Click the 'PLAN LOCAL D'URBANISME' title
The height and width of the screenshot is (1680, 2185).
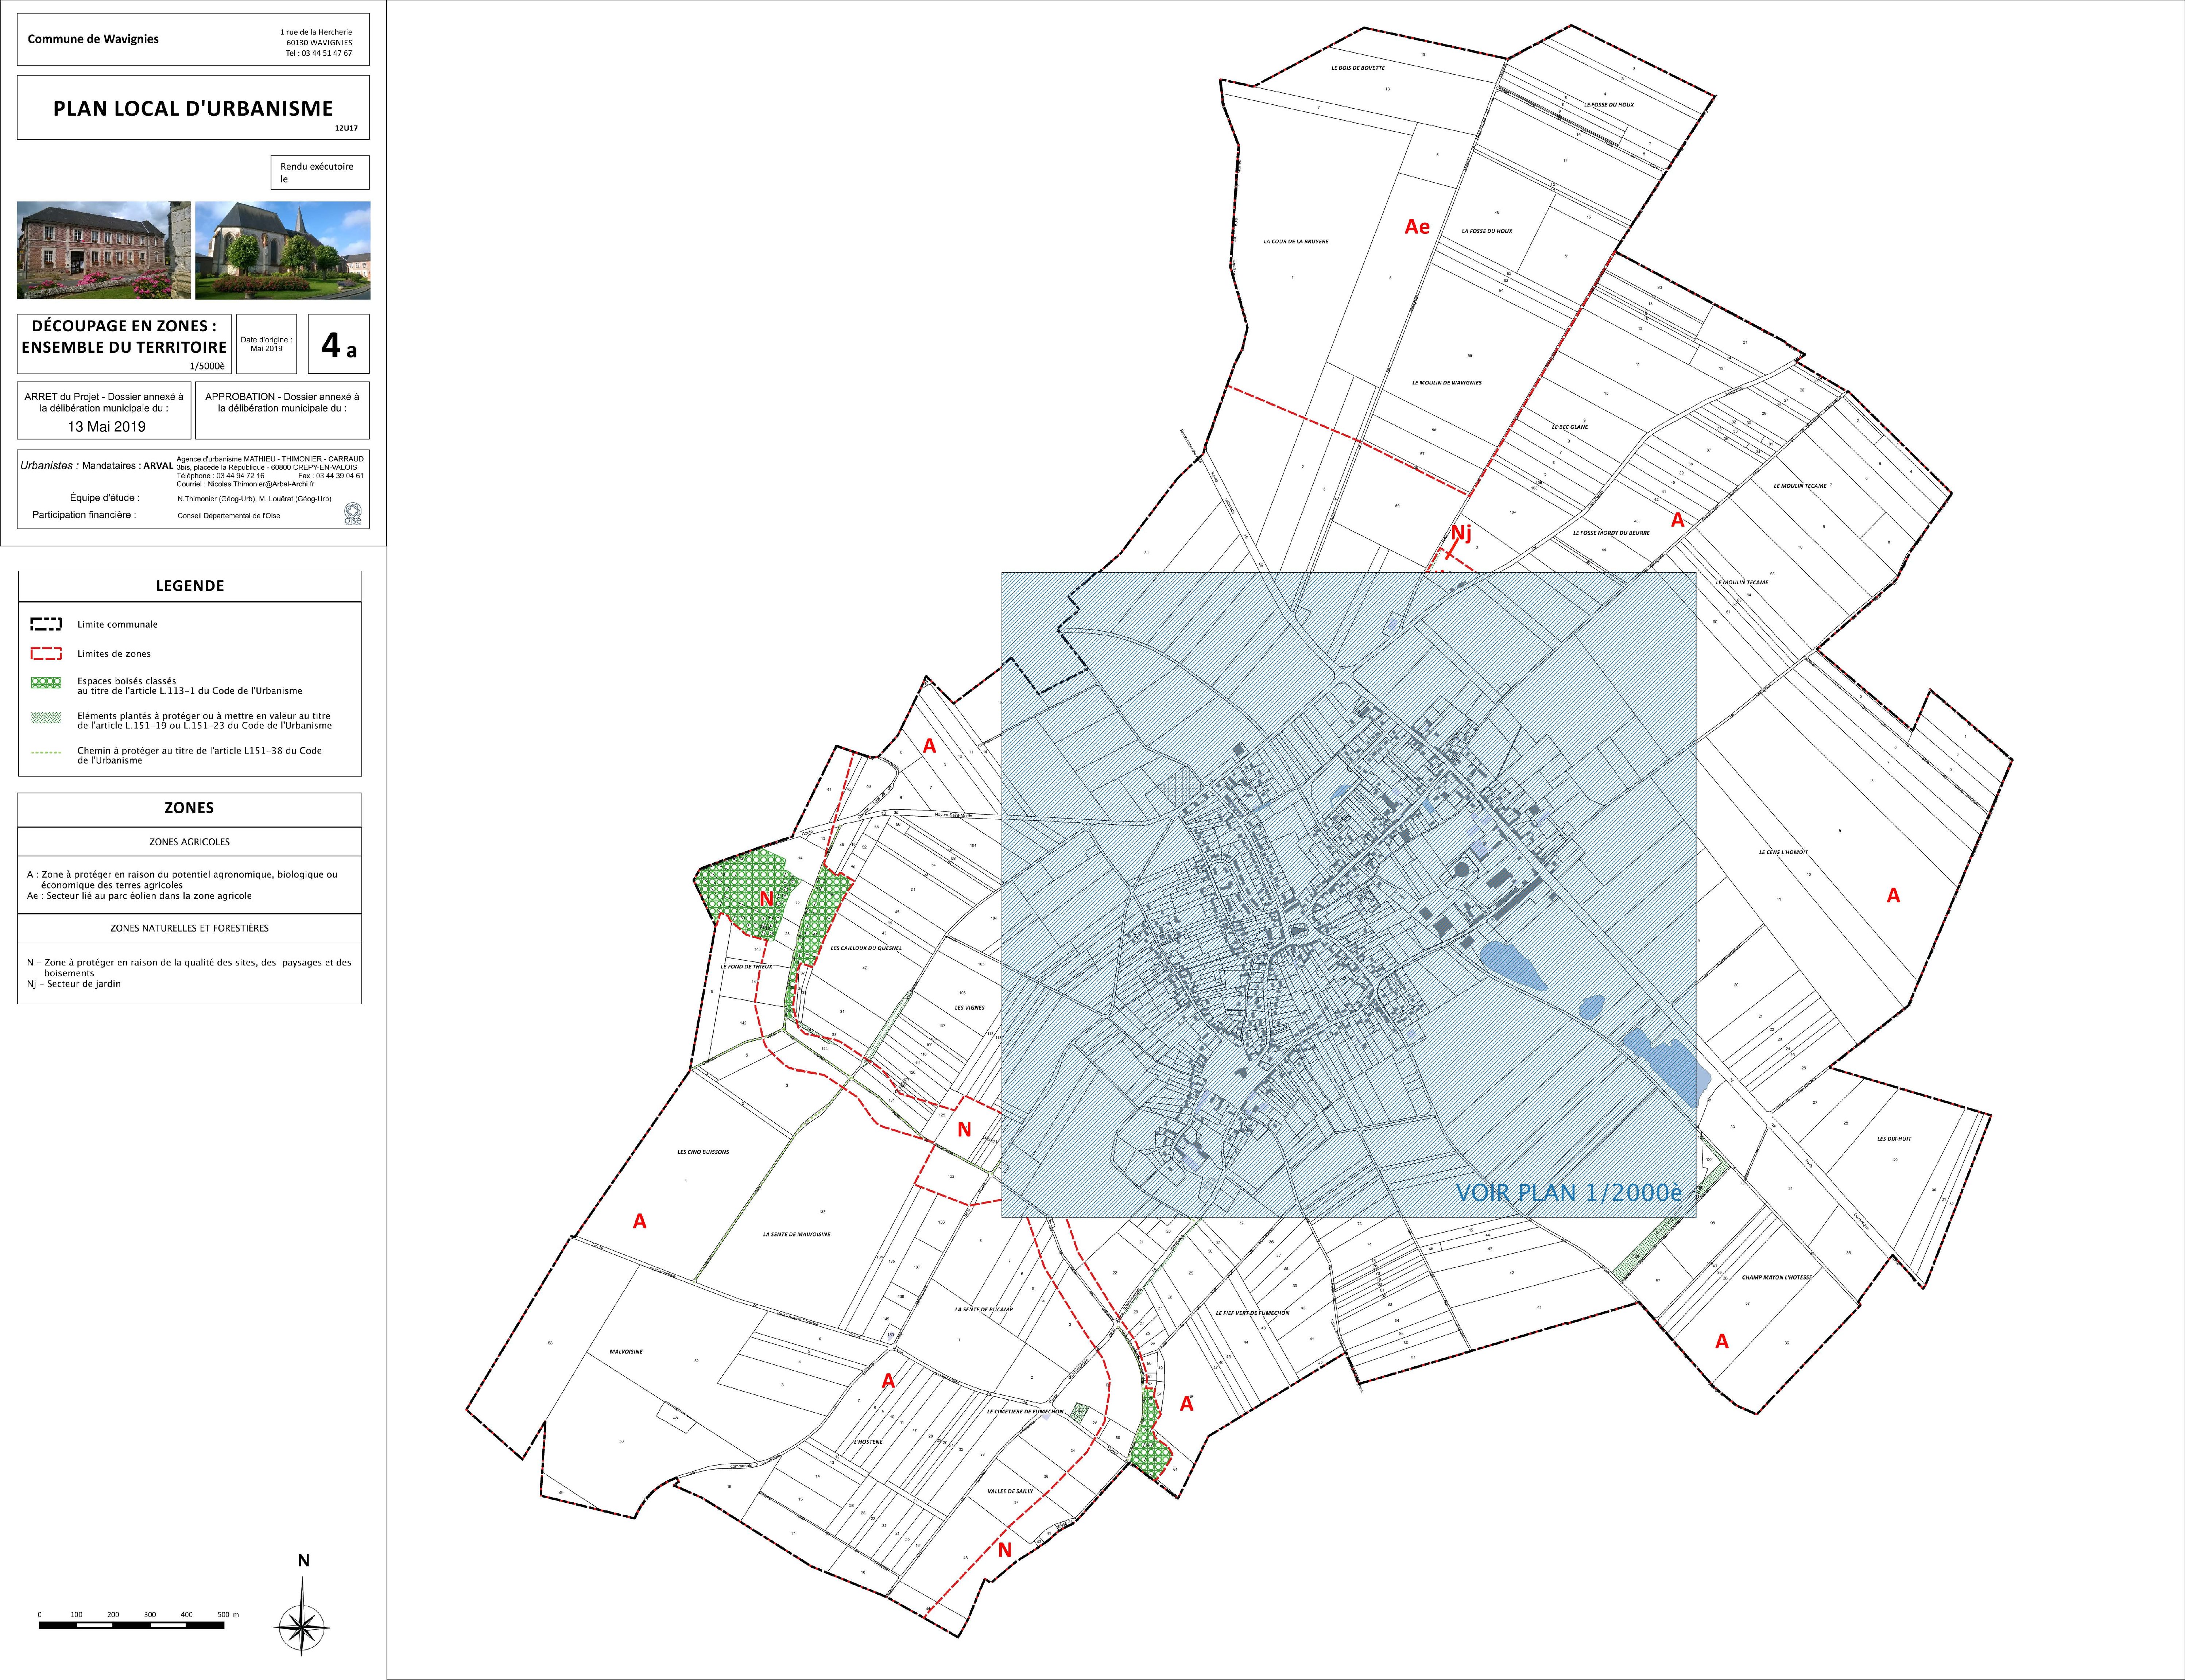(193, 108)
